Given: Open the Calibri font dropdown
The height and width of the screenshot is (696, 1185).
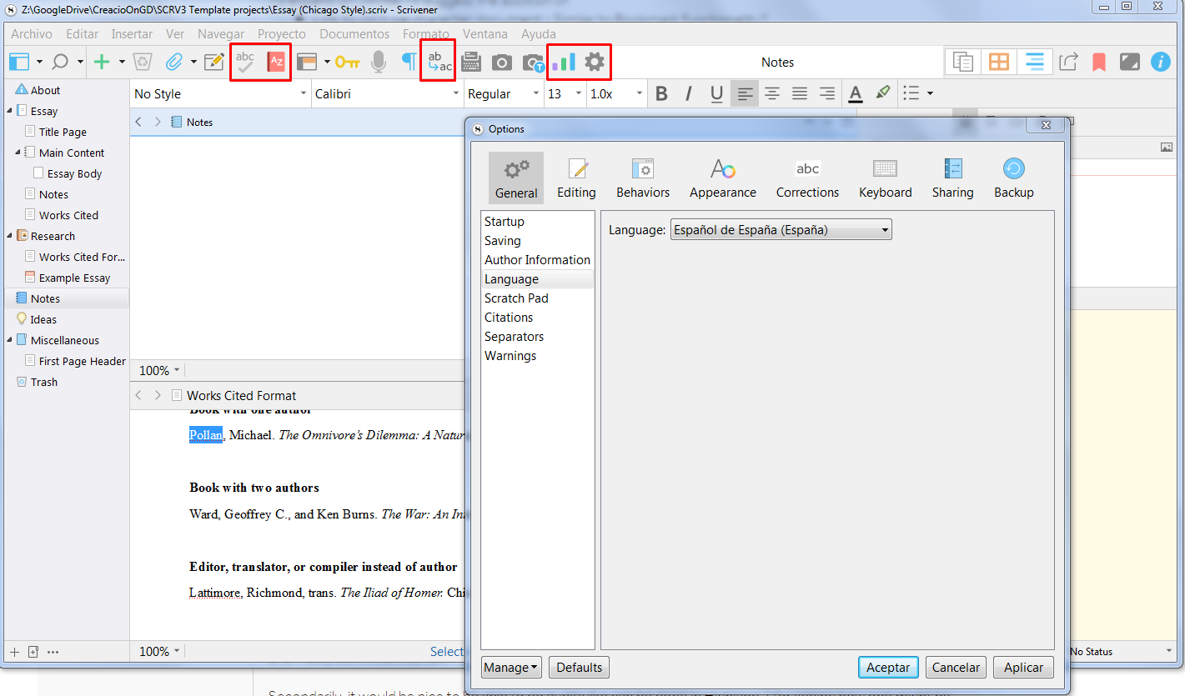Looking at the screenshot, I should (x=388, y=94).
